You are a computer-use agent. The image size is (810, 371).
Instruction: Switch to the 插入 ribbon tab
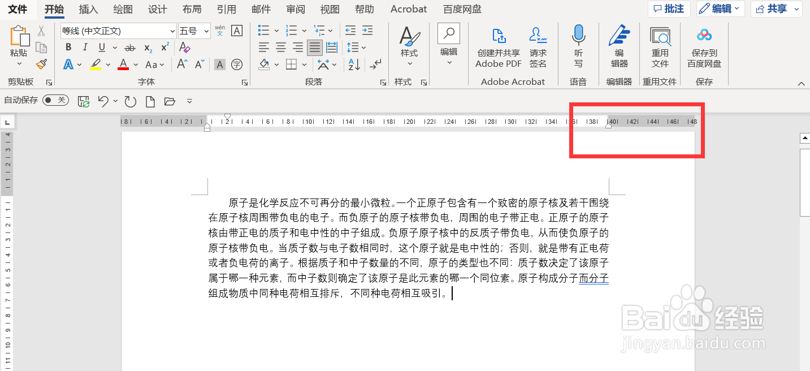coord(88,9)
